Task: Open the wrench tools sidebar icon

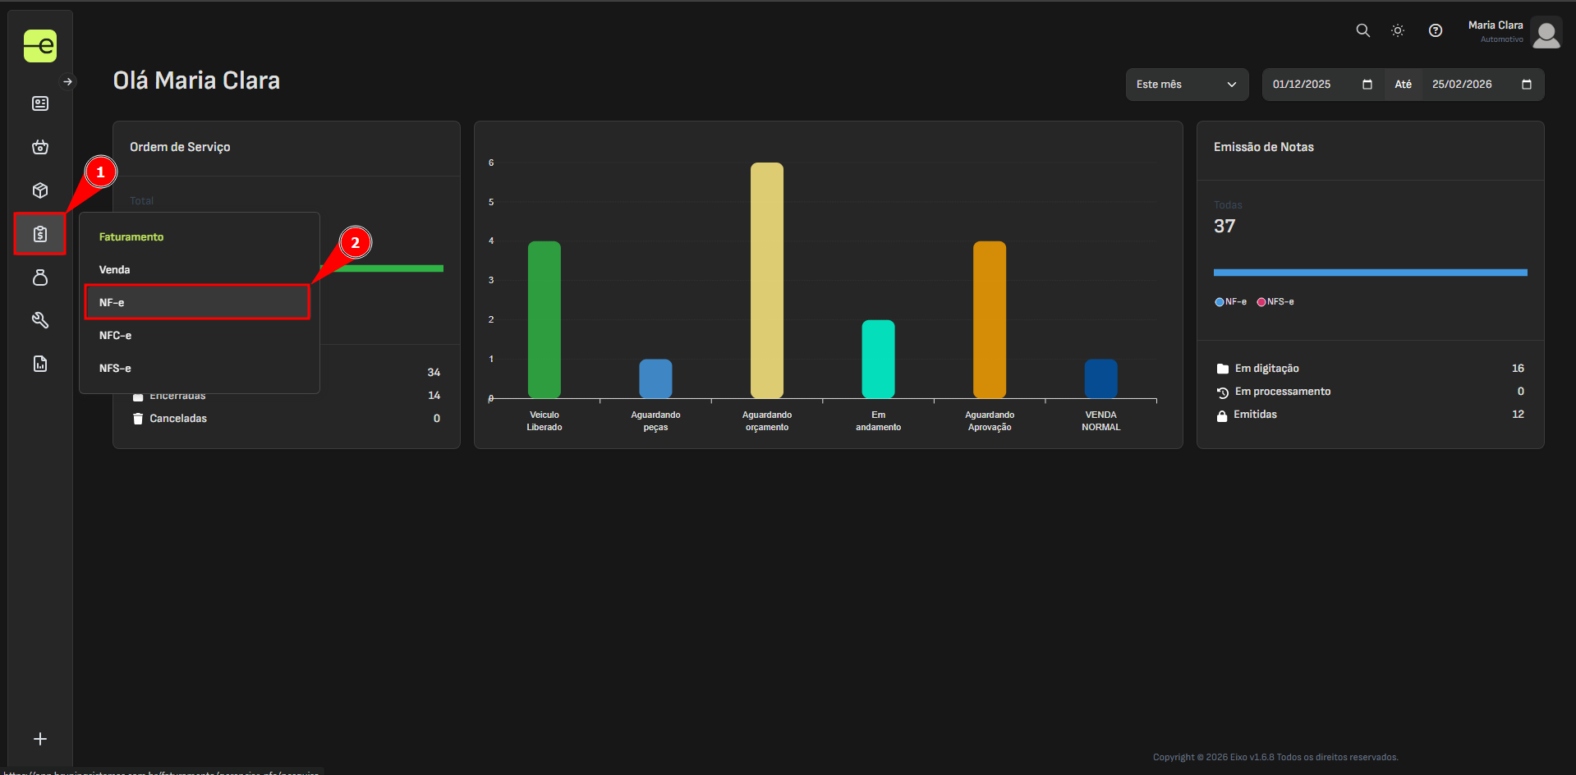Action: [39, 320]
